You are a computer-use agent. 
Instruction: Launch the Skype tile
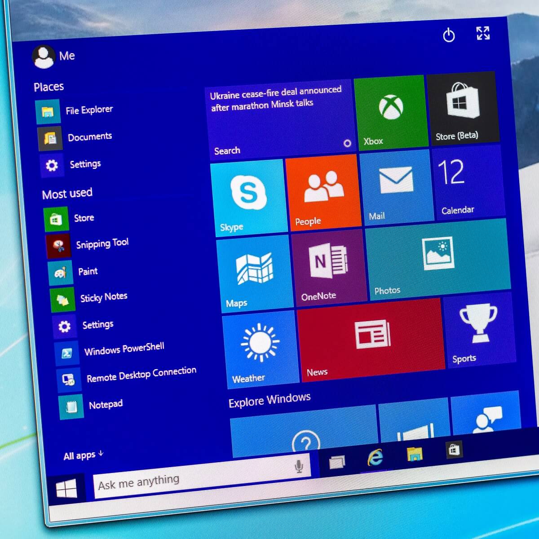[x=248, y=198]
